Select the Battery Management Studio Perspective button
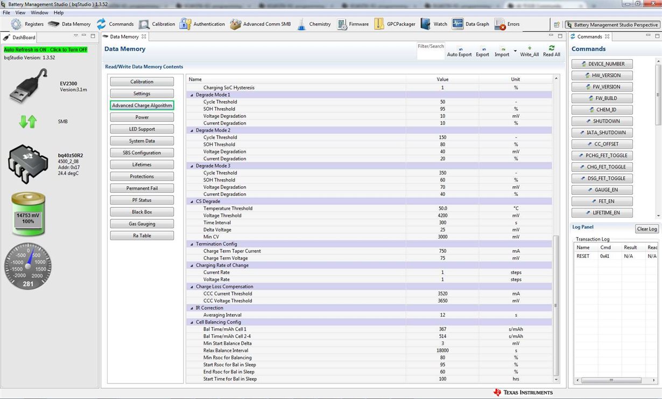The height and width of the screenshot is (399, 662). [x=612, y=25]
